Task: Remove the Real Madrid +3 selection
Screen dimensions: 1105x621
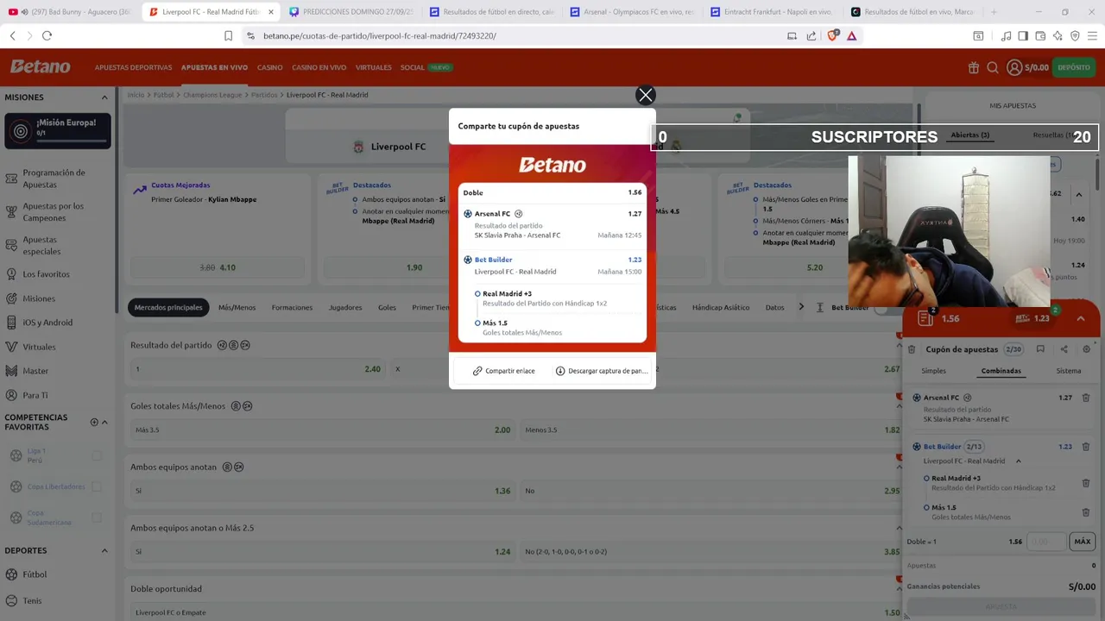Action: point(1086,483)
